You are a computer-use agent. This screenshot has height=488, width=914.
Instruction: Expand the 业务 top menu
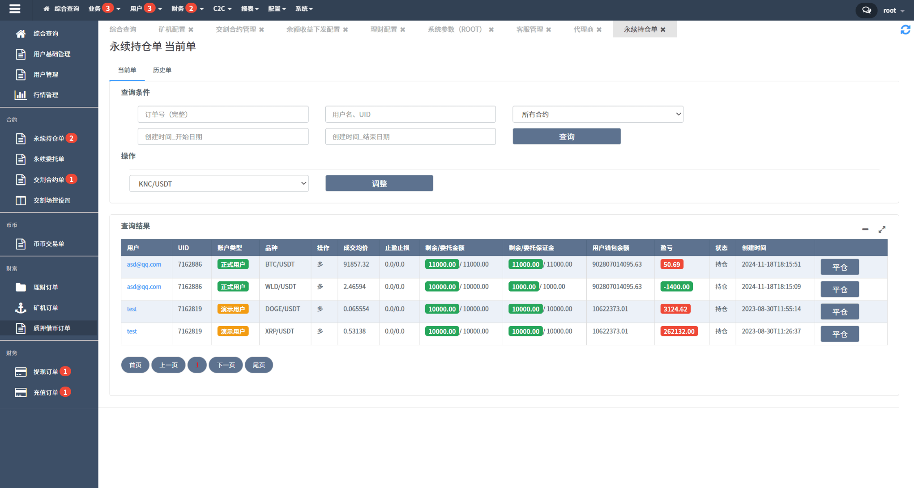pos(104,8)
